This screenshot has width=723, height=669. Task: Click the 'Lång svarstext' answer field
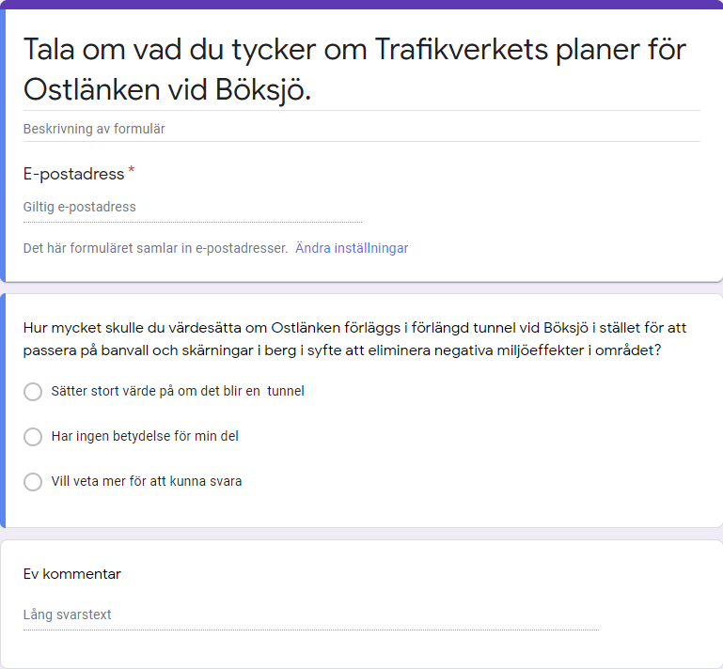pos(311,615)
